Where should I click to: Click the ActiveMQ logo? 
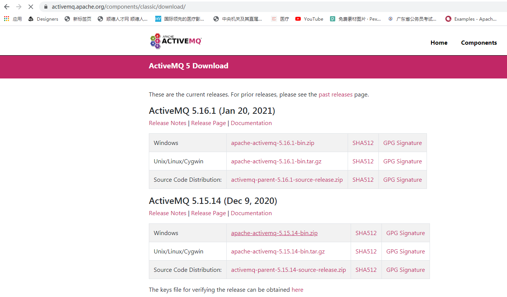click(175, 41)
